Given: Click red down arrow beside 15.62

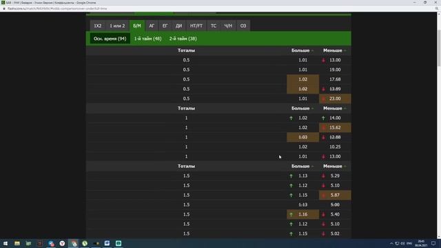Looking at the screenshot, I should [x=323, y=127].
